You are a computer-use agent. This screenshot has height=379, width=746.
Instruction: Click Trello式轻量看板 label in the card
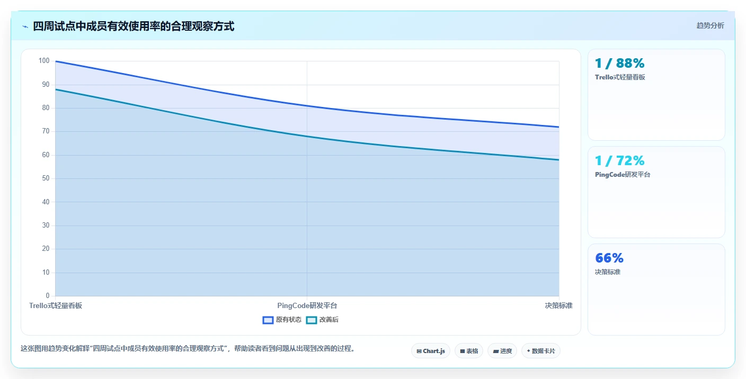coord(620,77)
